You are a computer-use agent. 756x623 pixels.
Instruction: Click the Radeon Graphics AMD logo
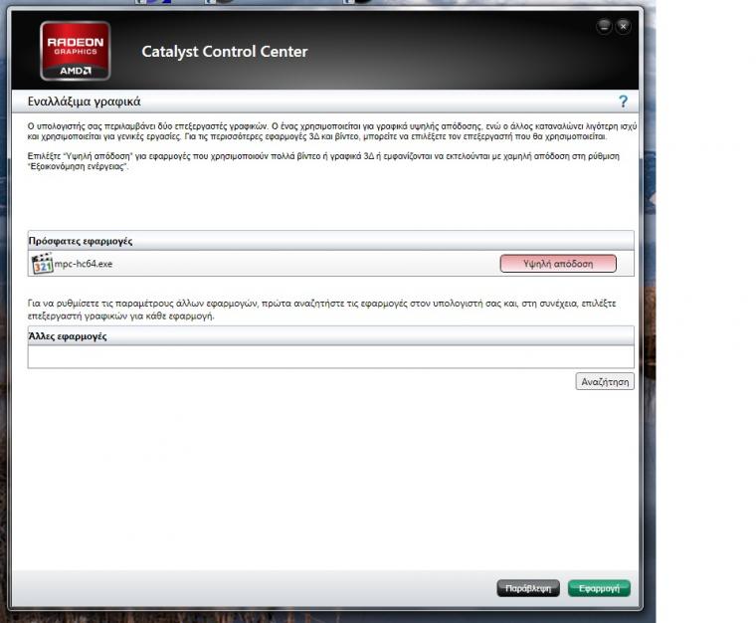tap(76, 51)
